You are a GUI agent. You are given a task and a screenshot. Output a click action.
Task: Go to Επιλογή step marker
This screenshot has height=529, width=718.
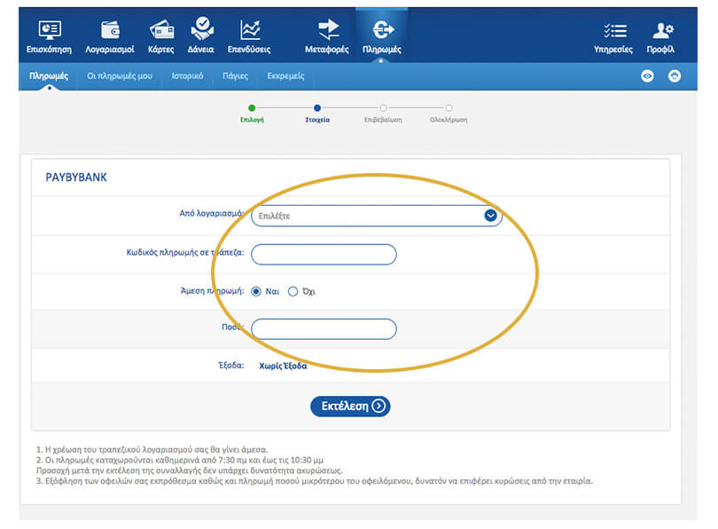(252, 108)
